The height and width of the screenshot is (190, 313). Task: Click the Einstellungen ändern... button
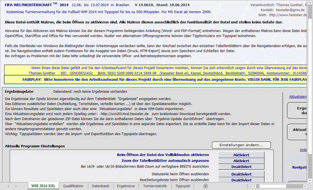tap(241, 145)
